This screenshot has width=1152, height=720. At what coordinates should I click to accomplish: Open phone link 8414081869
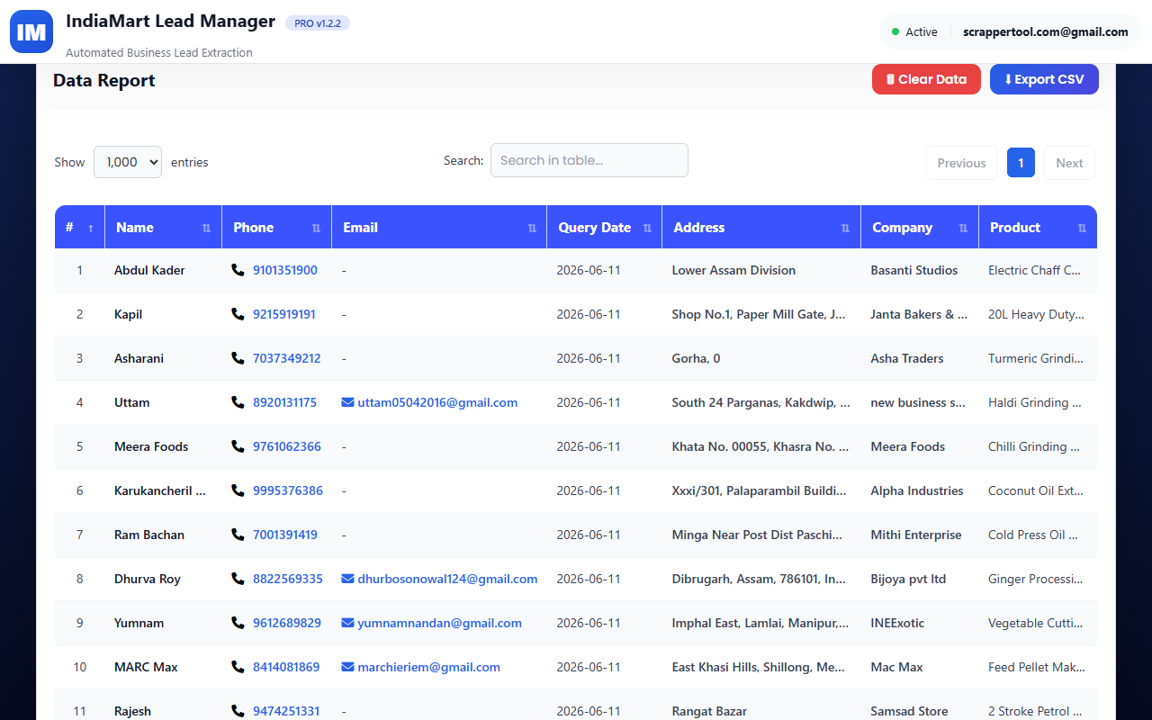286,667
